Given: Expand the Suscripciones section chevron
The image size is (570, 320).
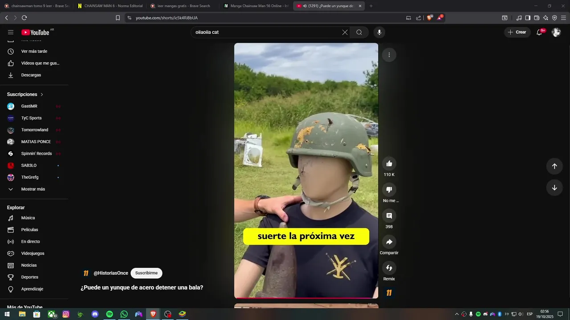Looking at the screenshot, I should point(42,94).
